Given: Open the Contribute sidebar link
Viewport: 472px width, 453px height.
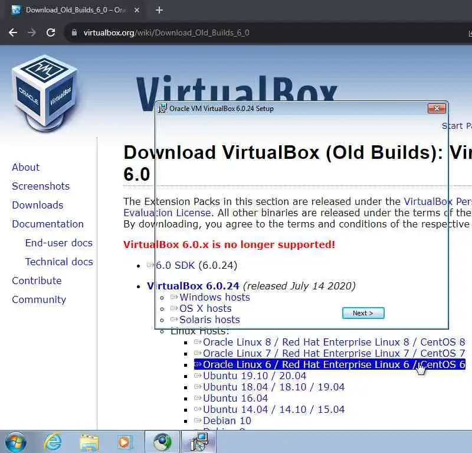Looking at the screenshot, I should pos(37,281).
